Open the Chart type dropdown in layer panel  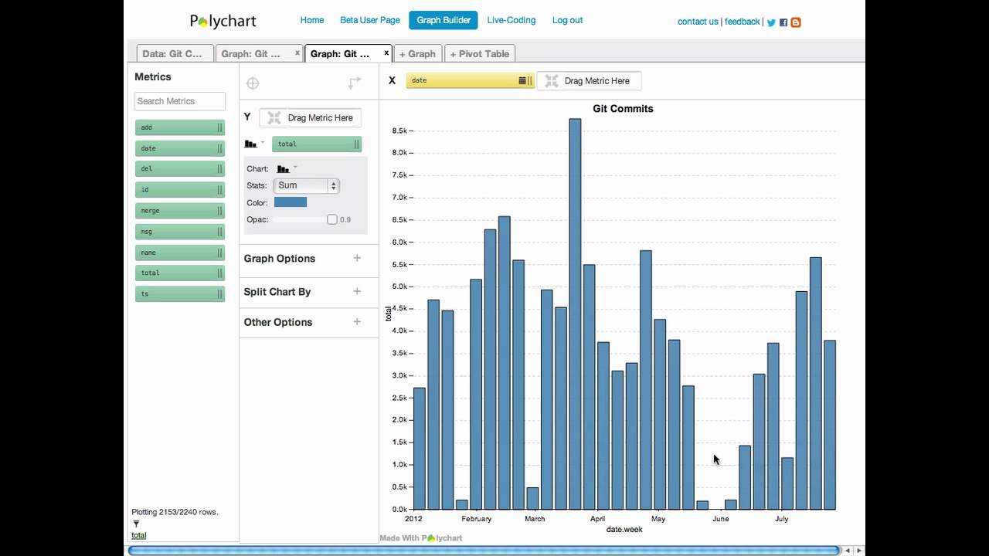tap(287, 168)
